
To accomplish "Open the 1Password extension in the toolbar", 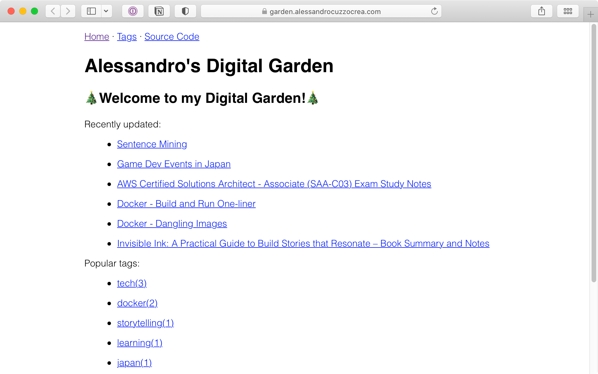I will tap(133, 11).
